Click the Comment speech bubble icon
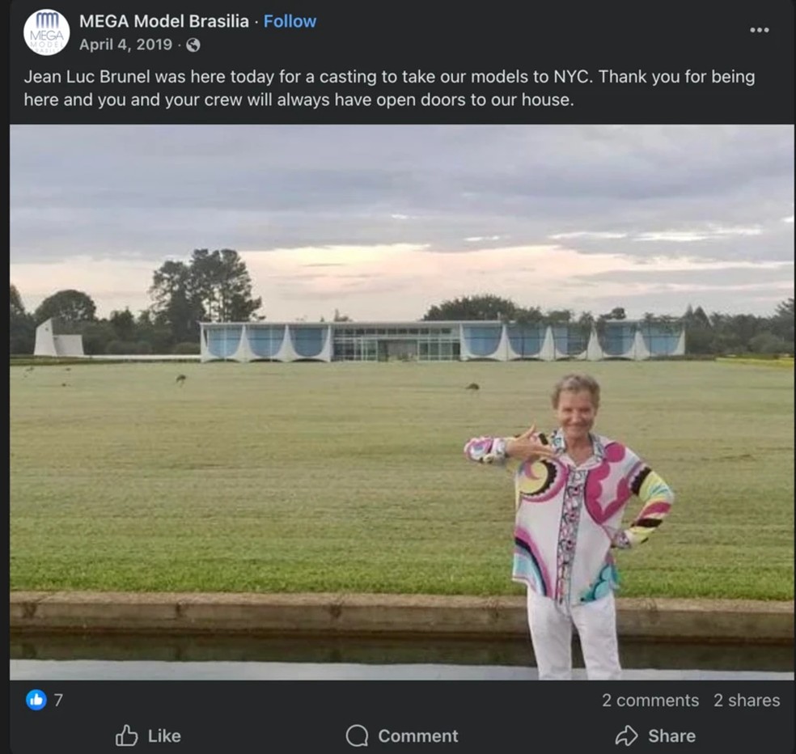 tap(356, 736)
